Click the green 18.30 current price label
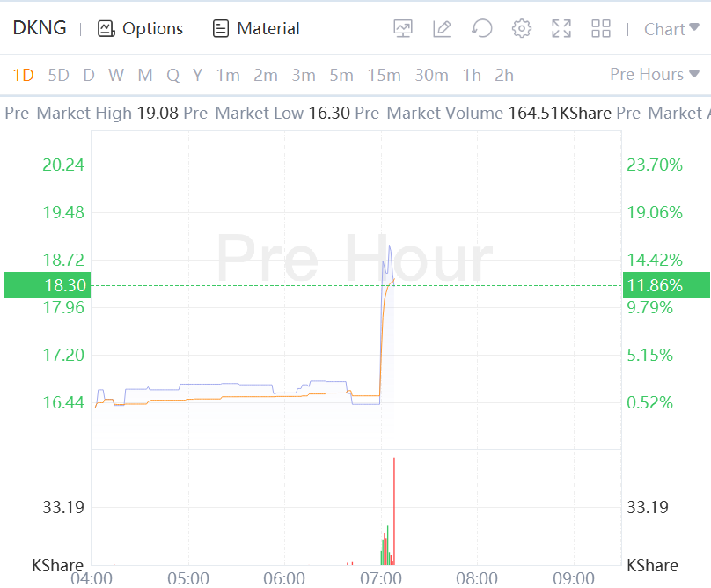Screen dimensions: 711x588 (46, 285)
